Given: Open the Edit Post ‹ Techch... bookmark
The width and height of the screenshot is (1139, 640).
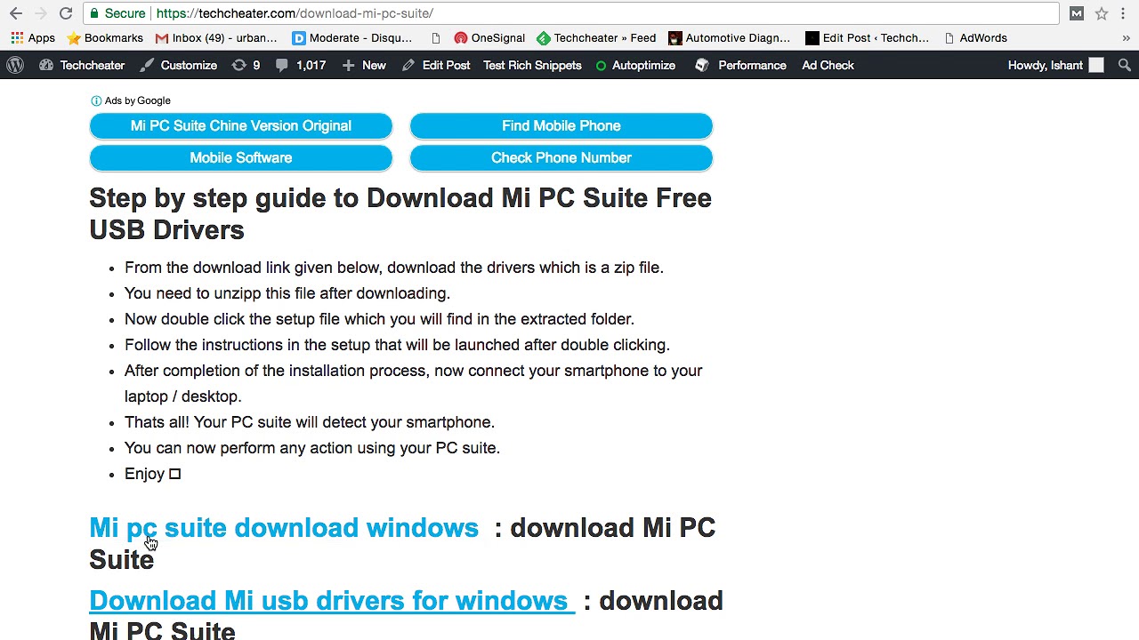Looking at the screenshot, I should pyautogui.click(x=867, y=38).
